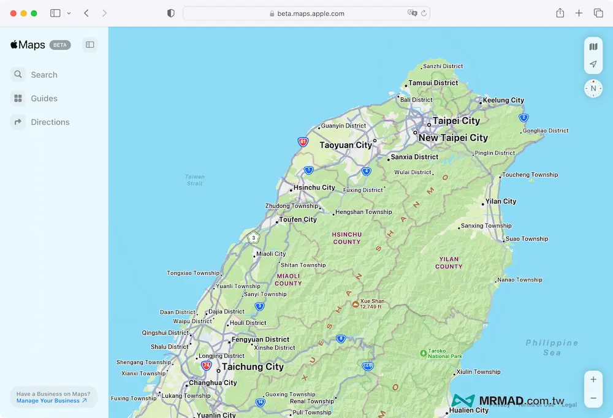This screenshot has width=613, height=418.
Task: Open Manage Your Business link
Action: coord(51,400)
